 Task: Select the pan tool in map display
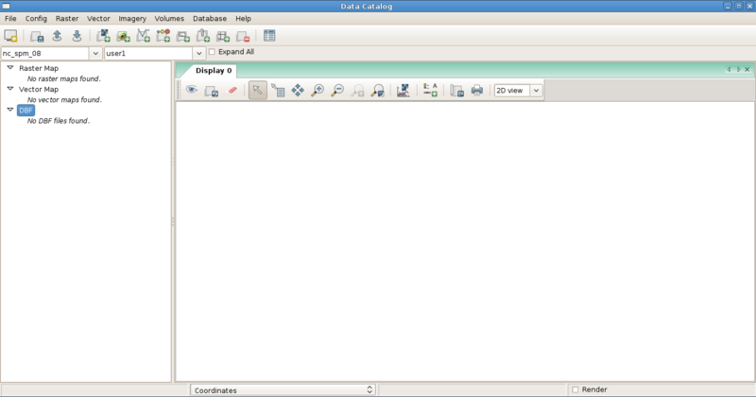[298, 91]
